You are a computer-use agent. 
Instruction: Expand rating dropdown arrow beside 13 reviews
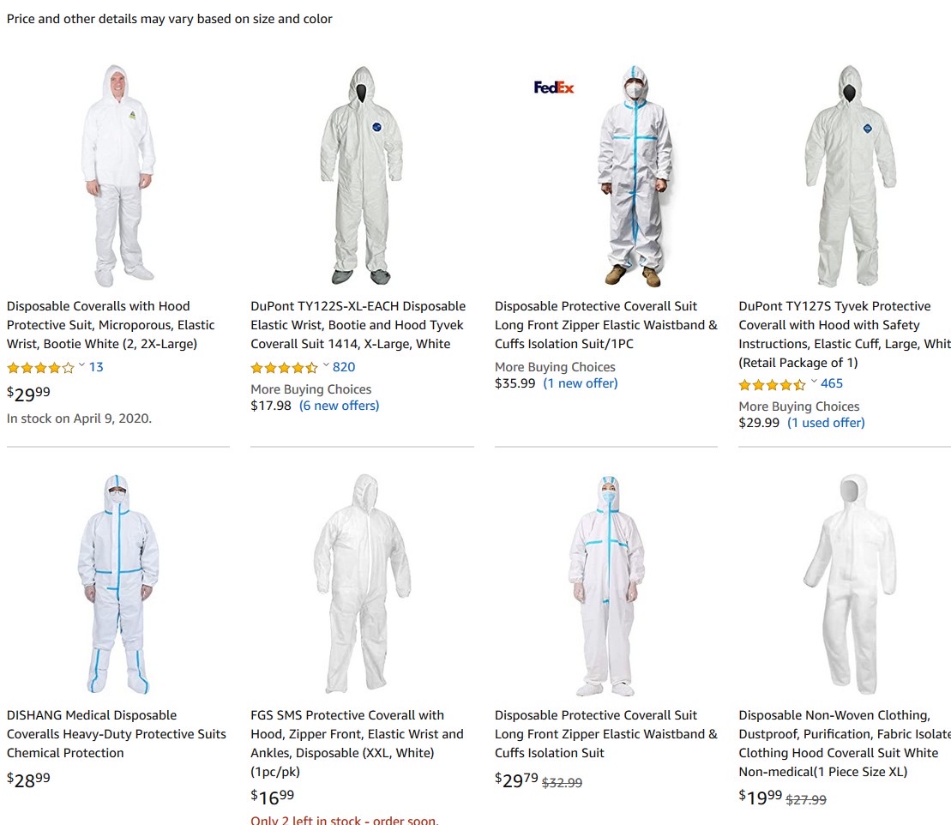pos(81,365)
